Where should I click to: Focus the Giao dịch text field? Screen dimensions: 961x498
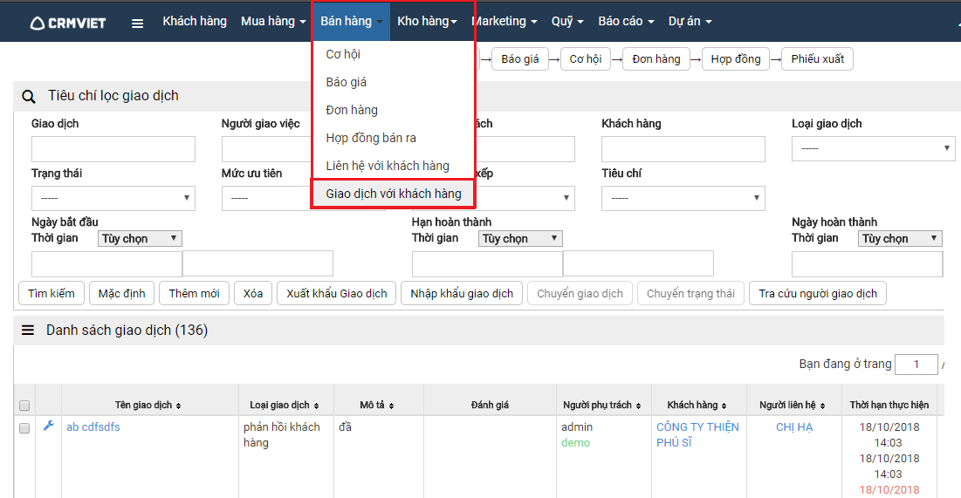pyautogui.click(x=113, y=149)
